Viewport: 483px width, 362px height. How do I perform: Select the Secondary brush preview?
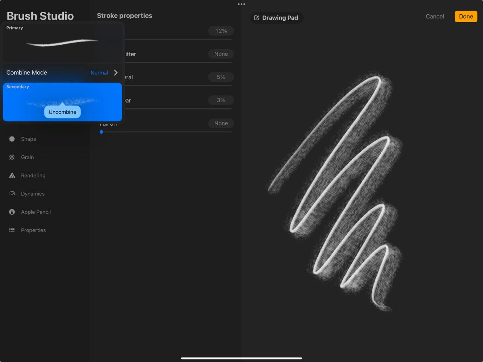(x=62, y=102)
